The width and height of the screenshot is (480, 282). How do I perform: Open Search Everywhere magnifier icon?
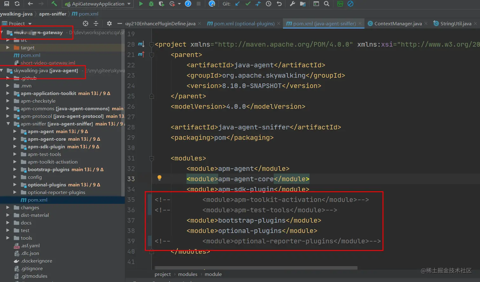(327, 4)
